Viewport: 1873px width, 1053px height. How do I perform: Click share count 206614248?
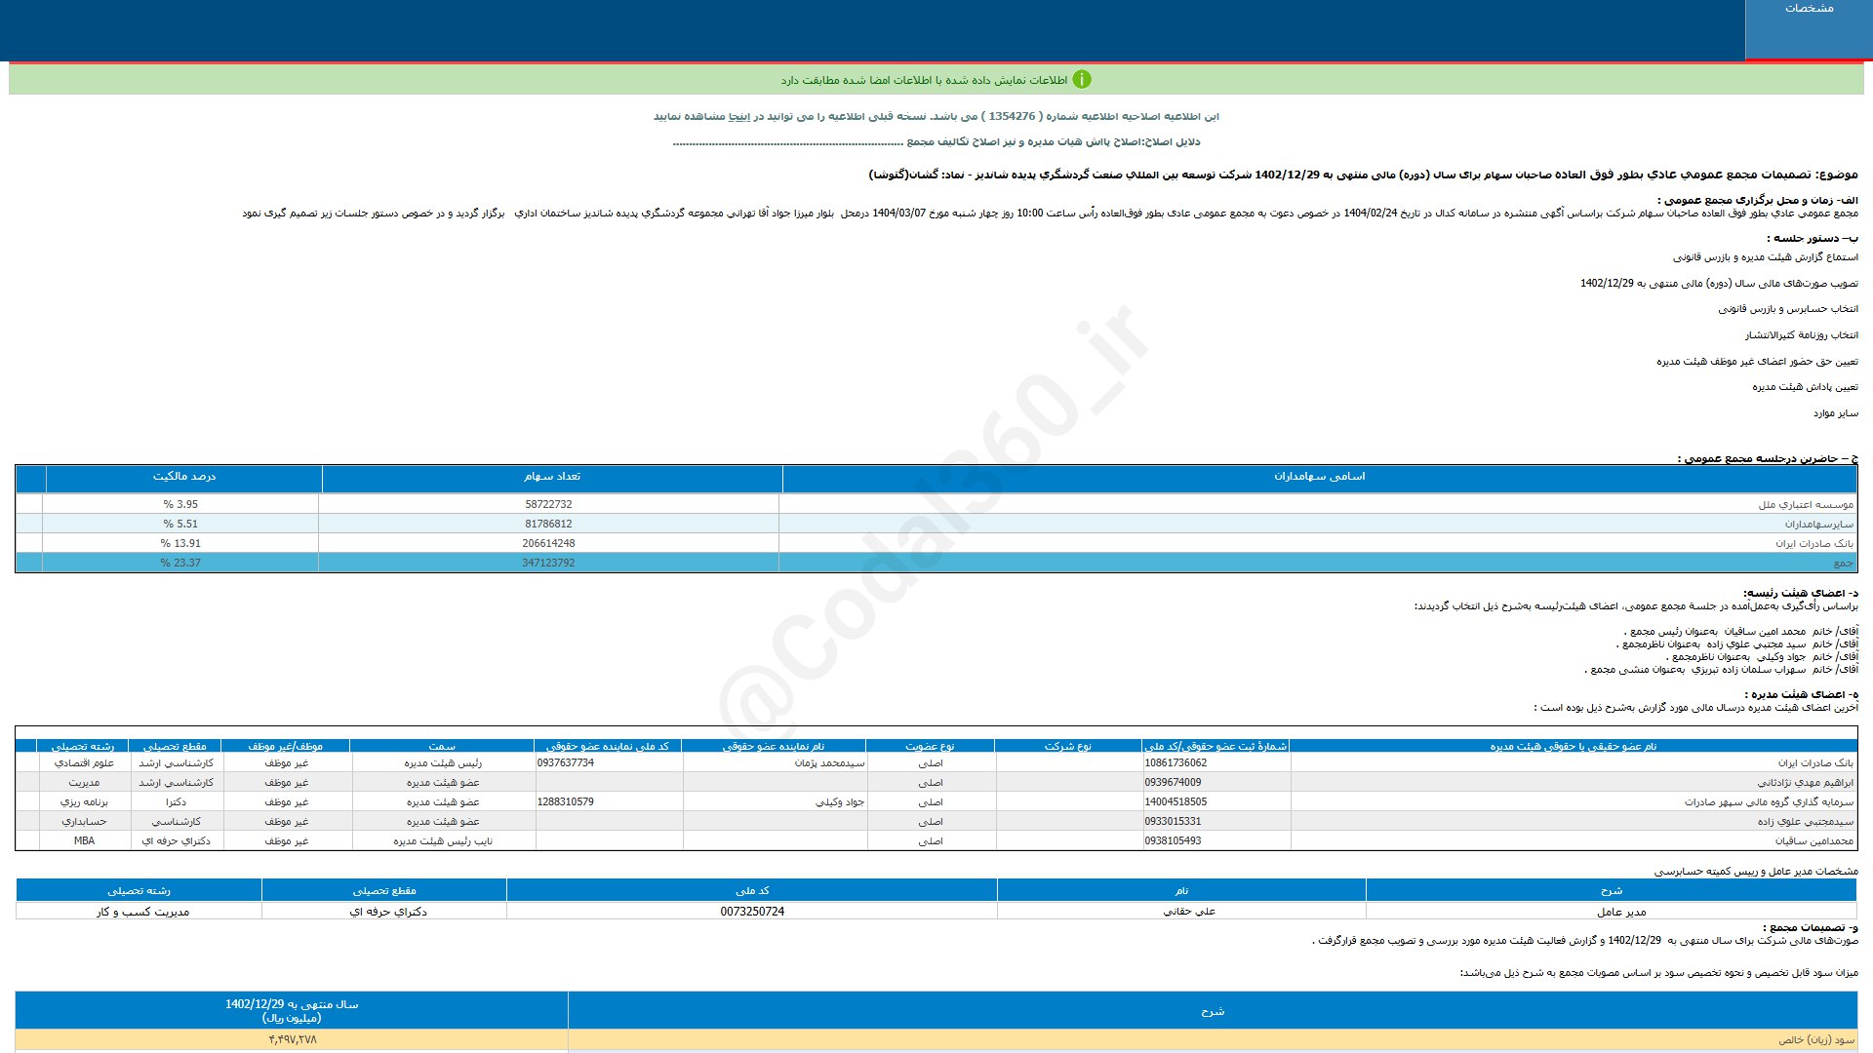click(x=548, y=544)
